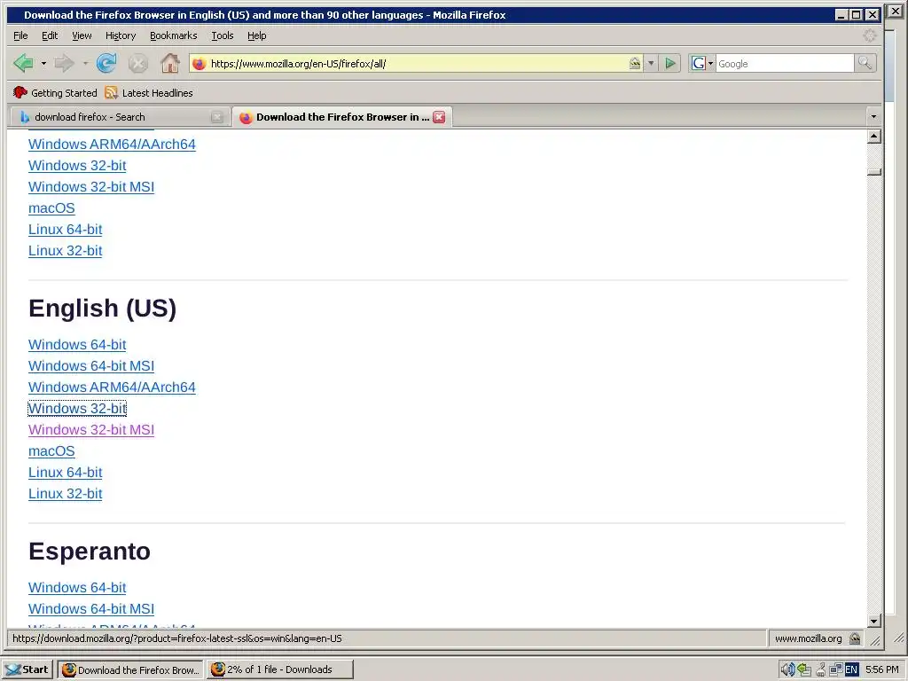
Task: Open the Start menu
Action: point(27,669)
